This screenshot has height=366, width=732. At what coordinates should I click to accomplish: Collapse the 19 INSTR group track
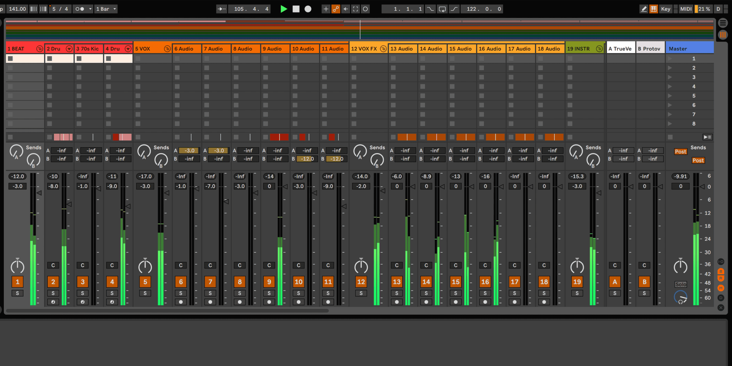pos(599,49)
